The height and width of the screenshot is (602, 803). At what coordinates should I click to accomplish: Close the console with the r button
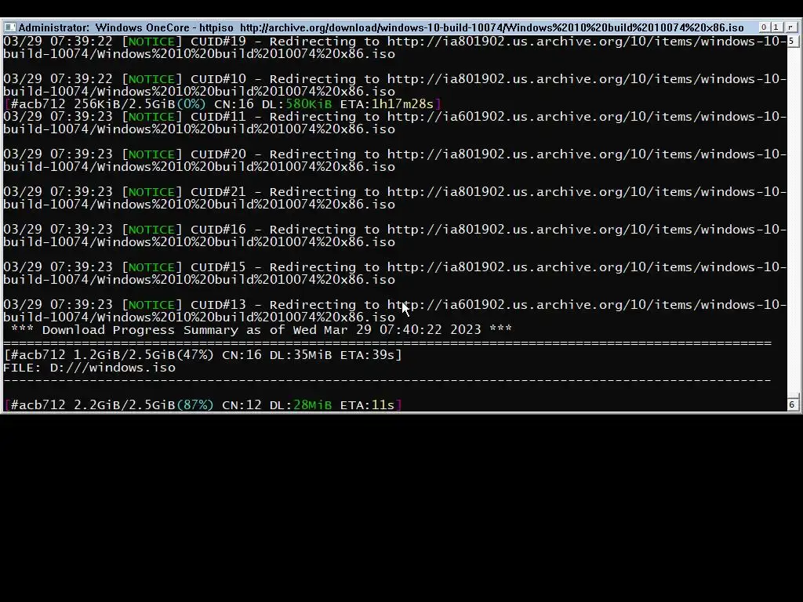tap(790, 27)
